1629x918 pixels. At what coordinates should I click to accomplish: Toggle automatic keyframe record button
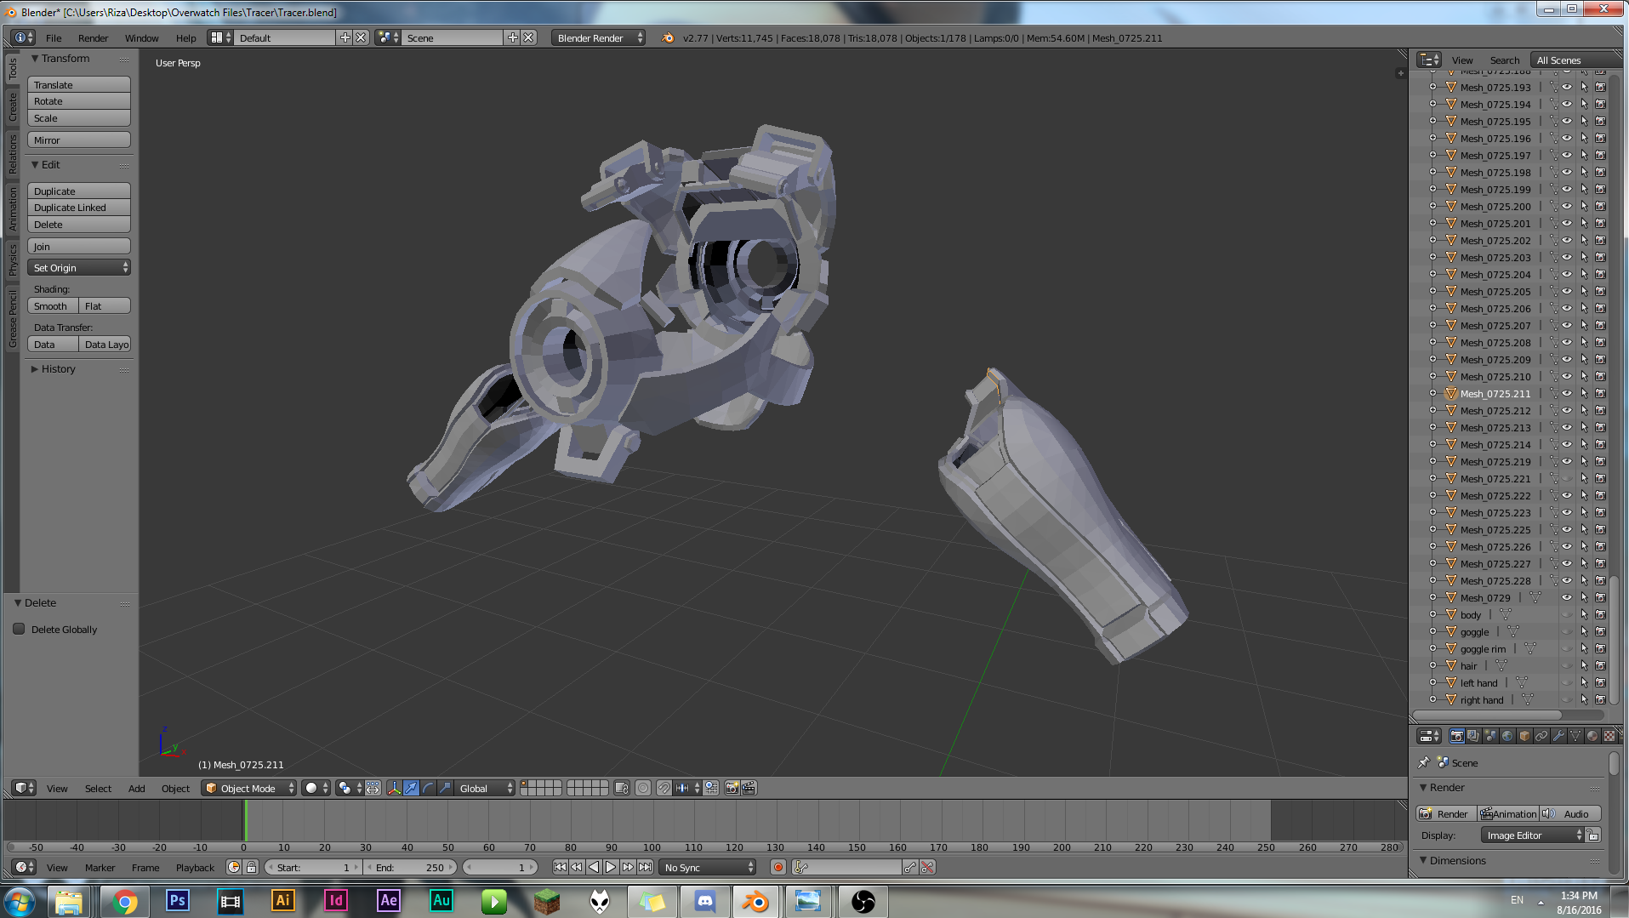coord(777,867)
